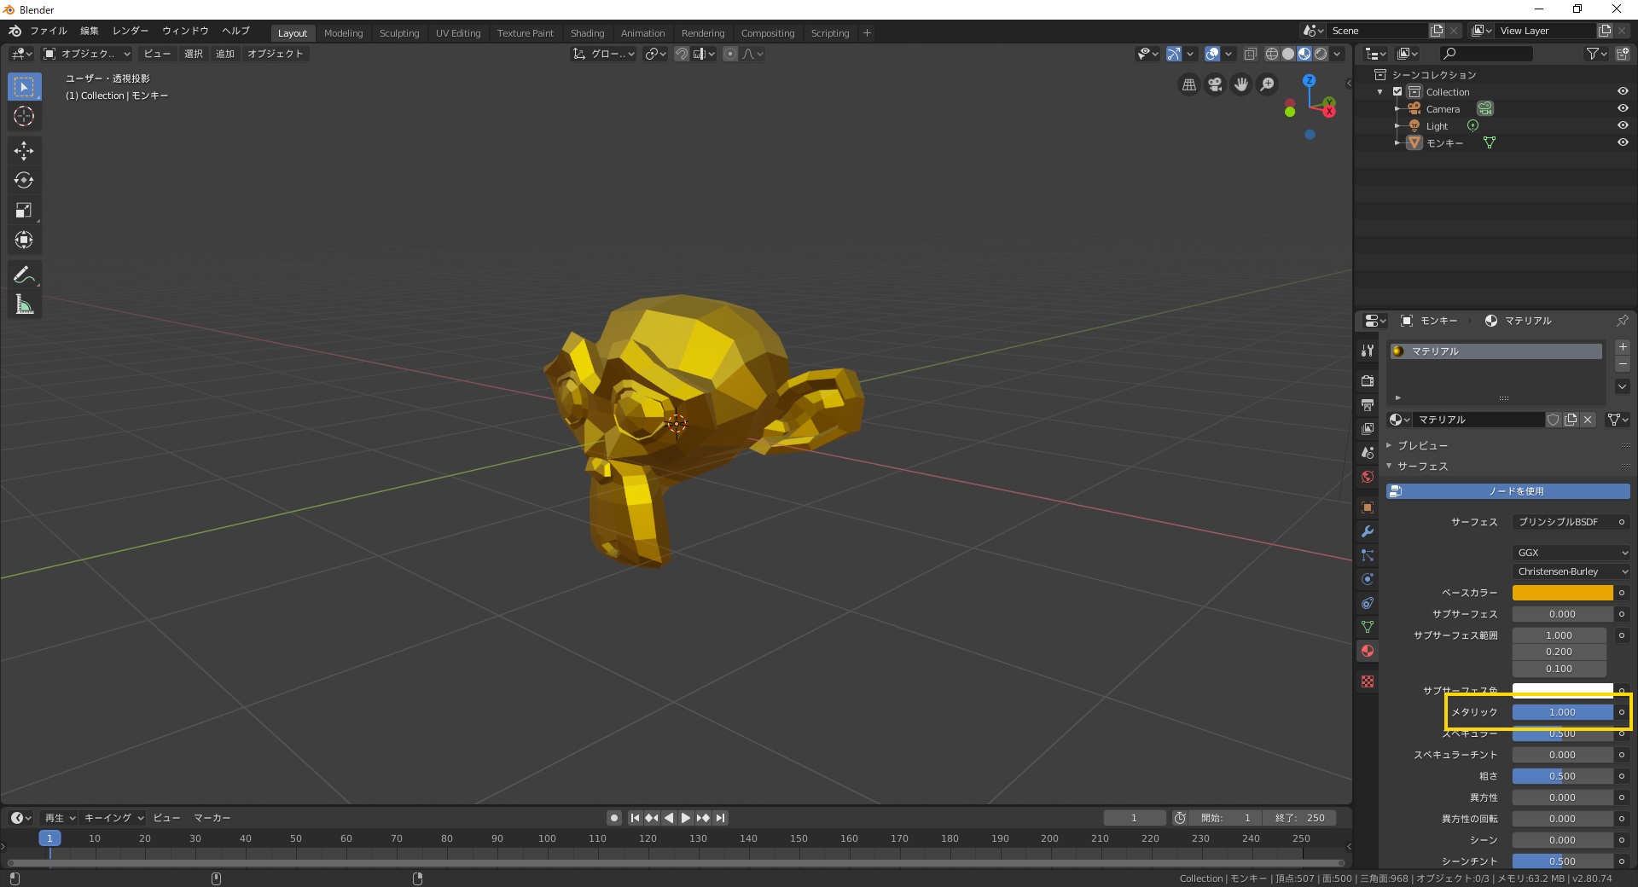Open the Render properties tab
Image resolution: width=1638 pixels, height=887 pixels.
tap(1368, 380)
